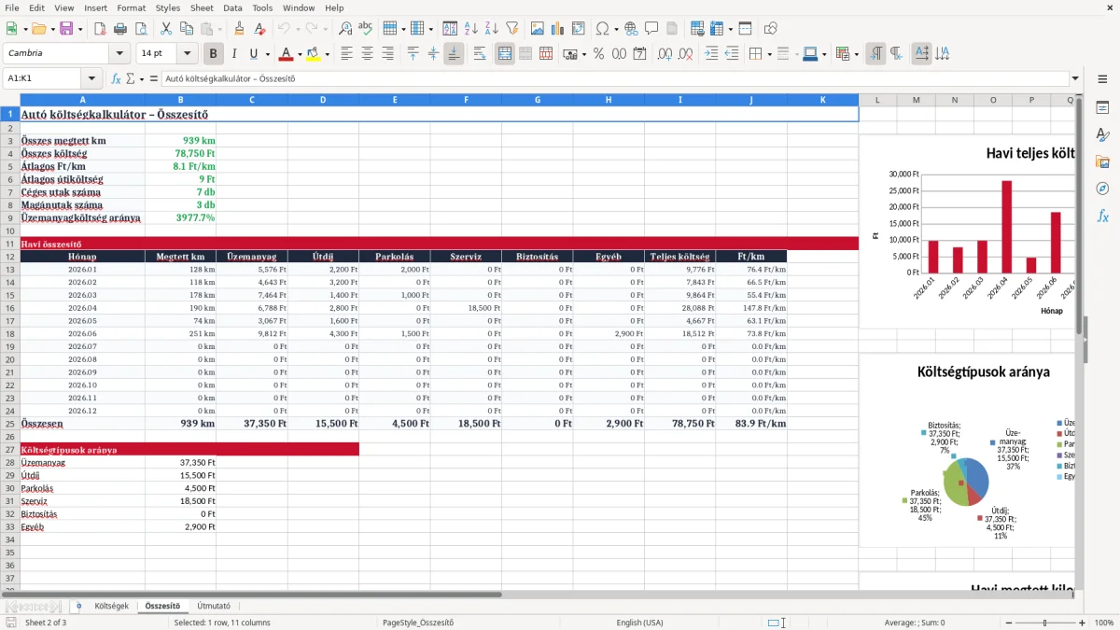Open sidebar Properties icon

(1102, 108)
